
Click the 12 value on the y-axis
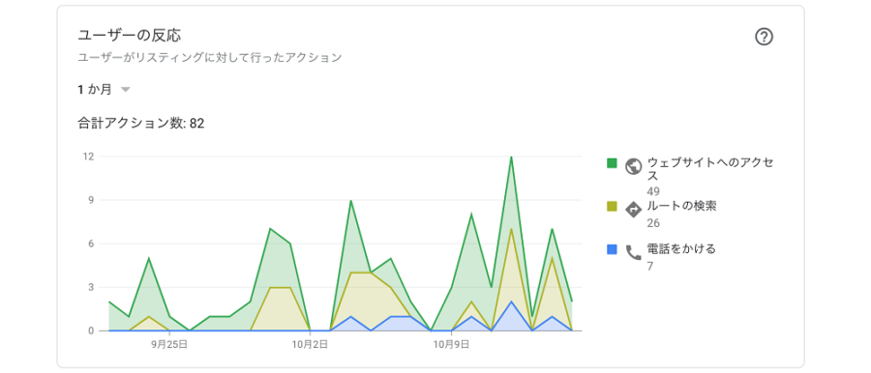click(88, 157)
